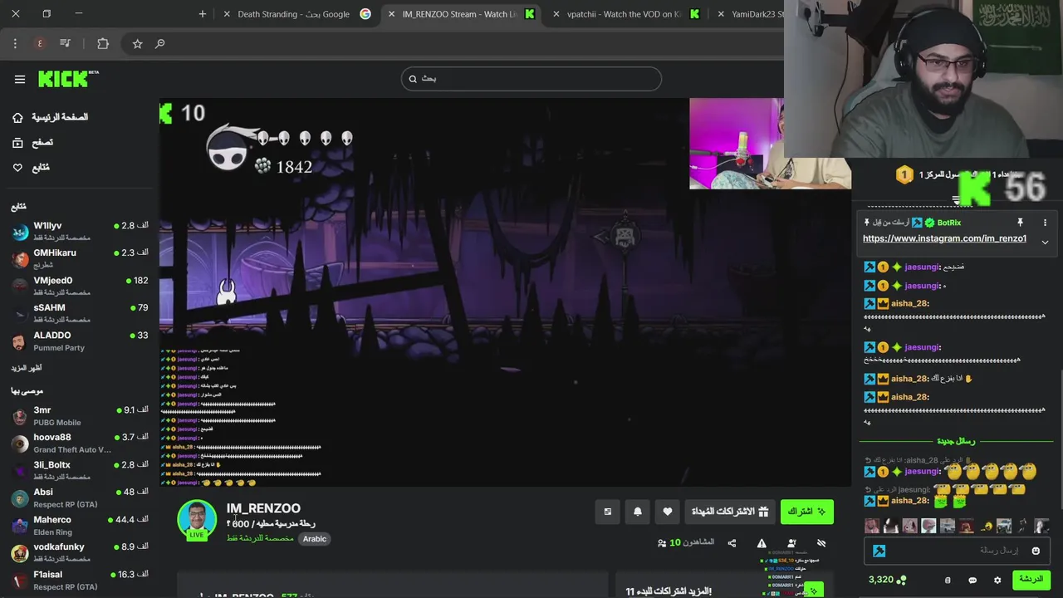The image size is (1063, 598).
Task: Open Chrome extensions puzzle icon
Action: (x=103, y=43)
